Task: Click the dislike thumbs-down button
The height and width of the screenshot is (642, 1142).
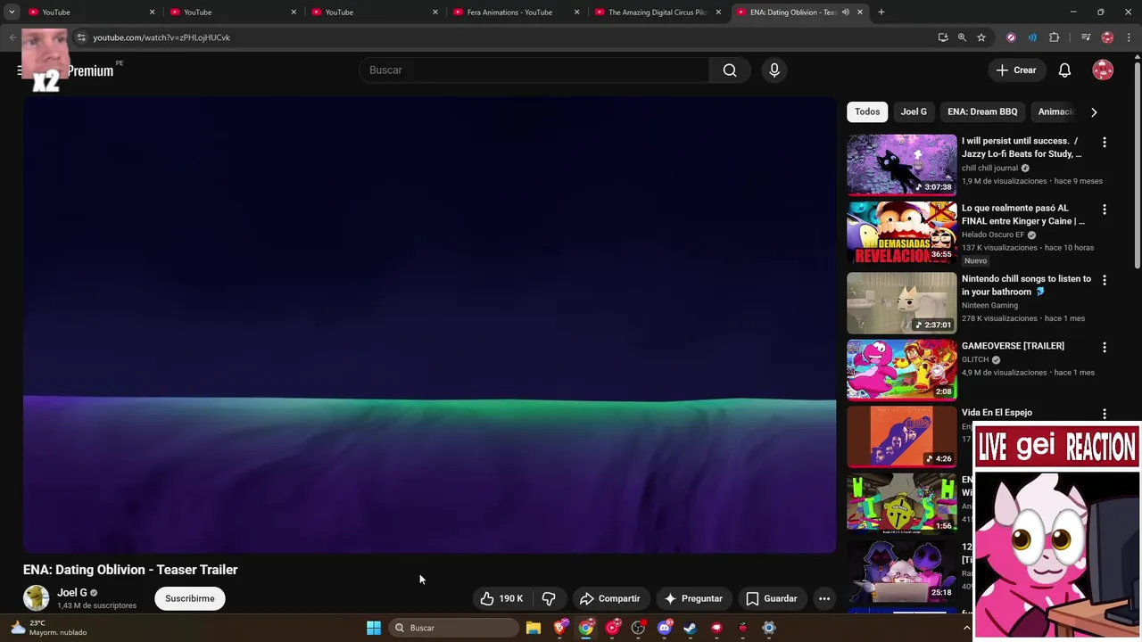Action: pyautogui.click(x=549, y=598)
